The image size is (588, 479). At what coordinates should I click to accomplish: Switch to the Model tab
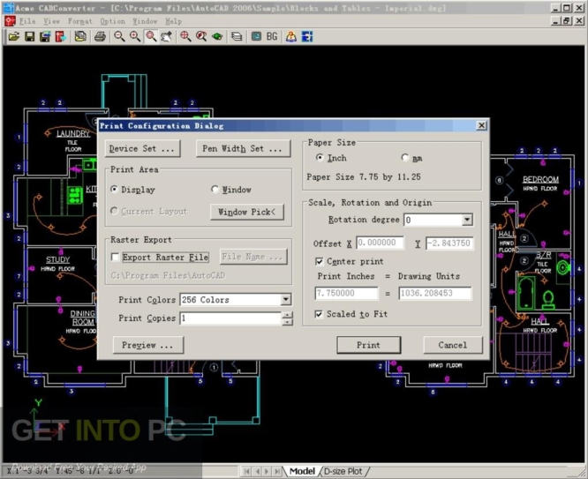(302, 471)
